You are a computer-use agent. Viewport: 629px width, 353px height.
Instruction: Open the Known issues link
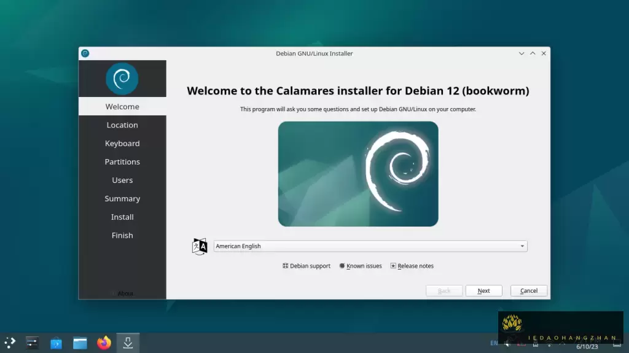pos(360,266)
